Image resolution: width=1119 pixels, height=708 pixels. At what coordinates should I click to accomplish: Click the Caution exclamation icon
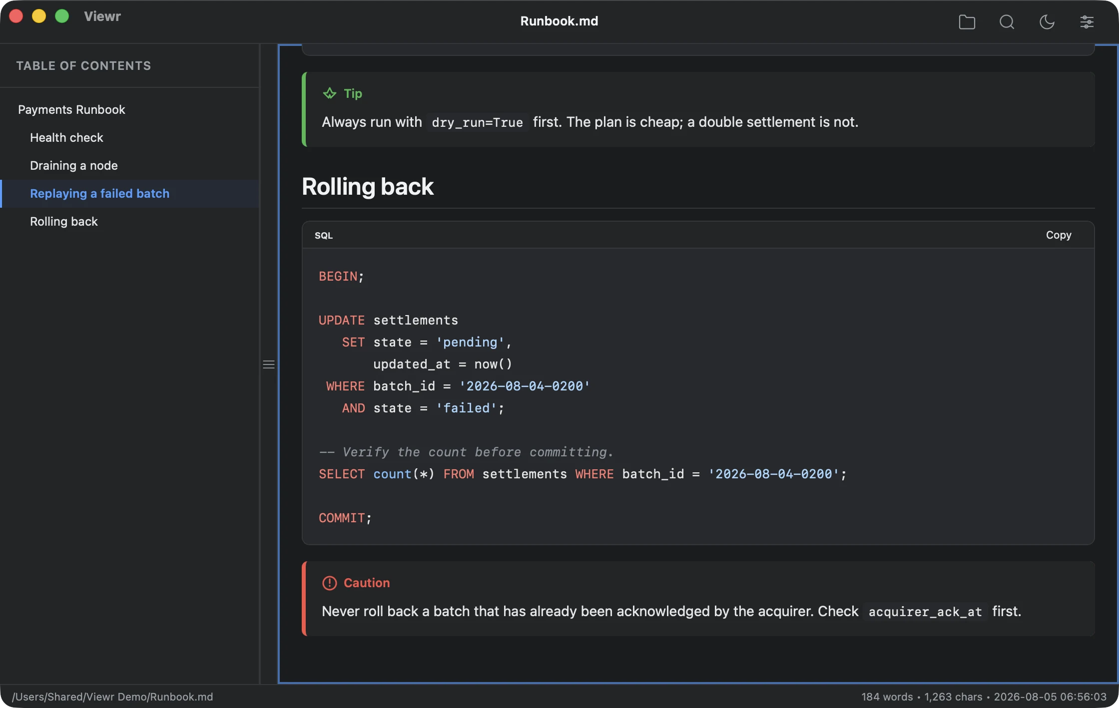pos(330,583)
